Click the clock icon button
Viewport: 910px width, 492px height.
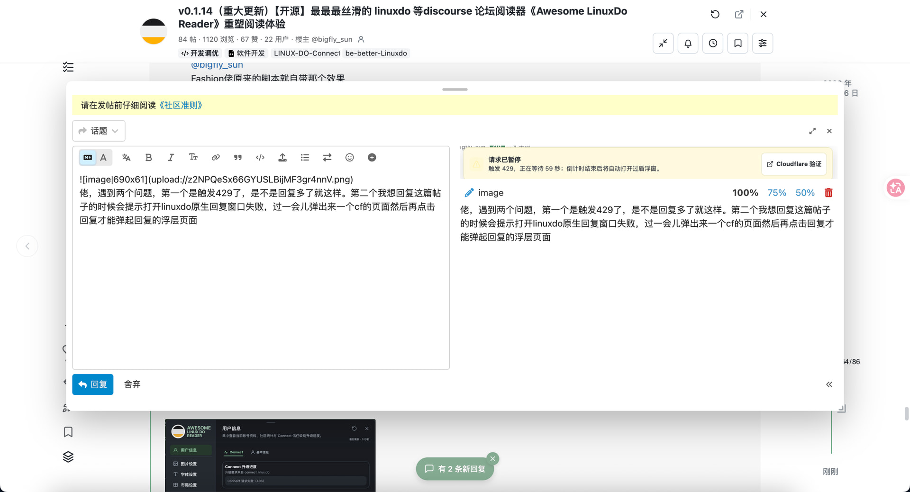[713, 43]
